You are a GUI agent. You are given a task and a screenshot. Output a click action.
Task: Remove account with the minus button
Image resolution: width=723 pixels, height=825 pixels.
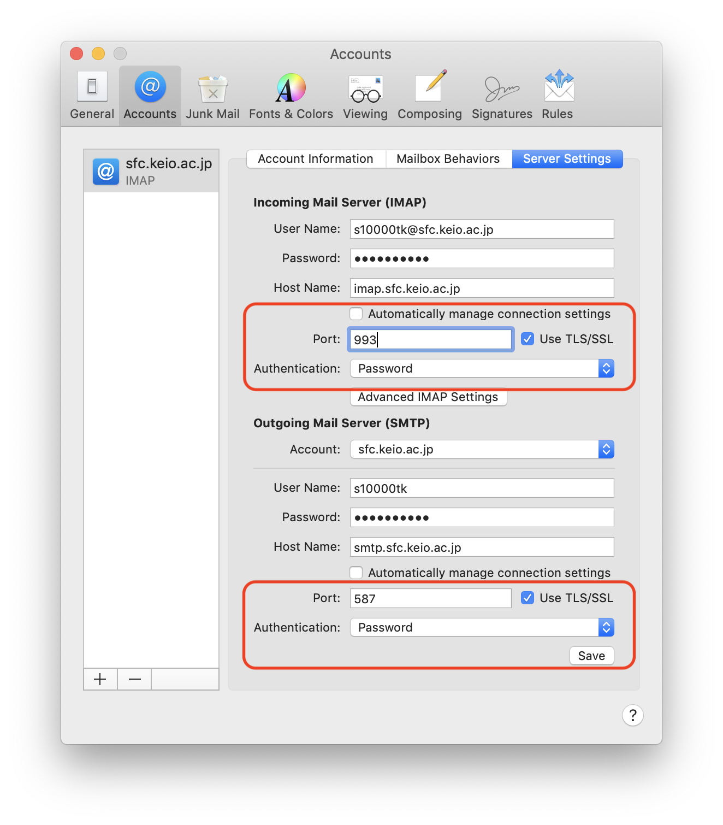pos(134,679)
